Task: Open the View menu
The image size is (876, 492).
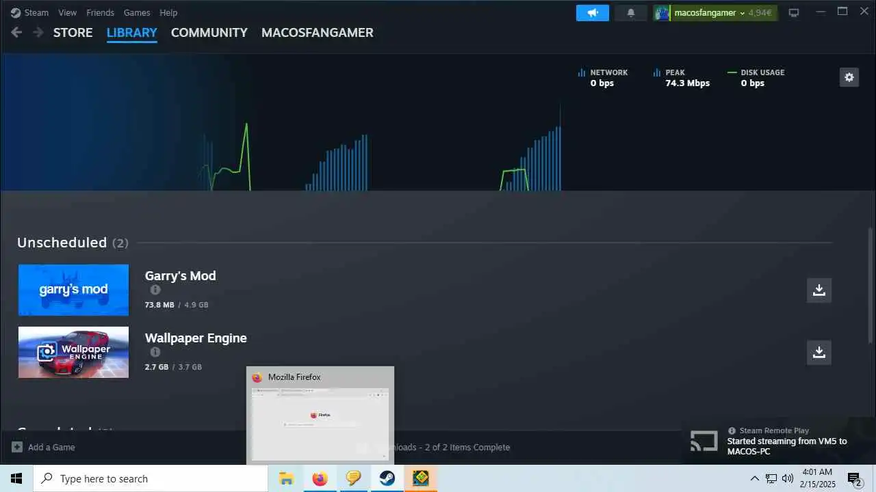Action: [68, 12]
